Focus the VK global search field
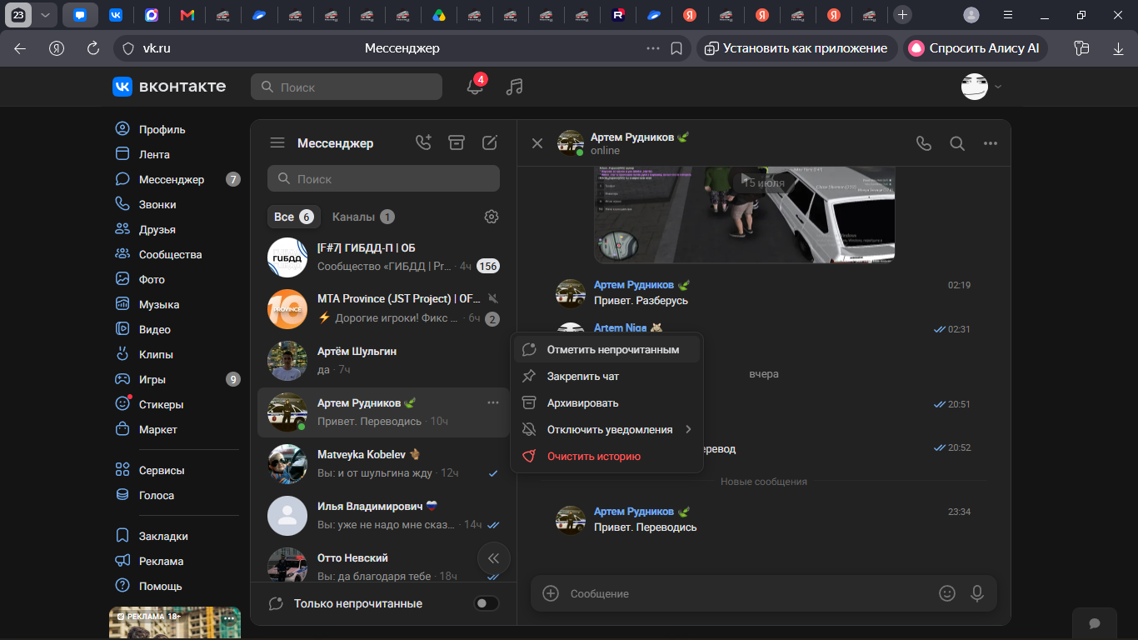This screenshot has height=640, width=1138. click(x=347, y=87)
